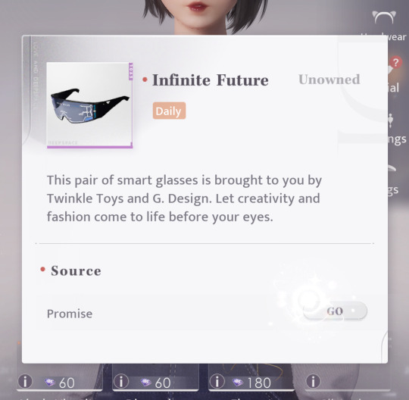The image size is (409, 400).
Task: Click the Unowned status label
Action: 329,80
